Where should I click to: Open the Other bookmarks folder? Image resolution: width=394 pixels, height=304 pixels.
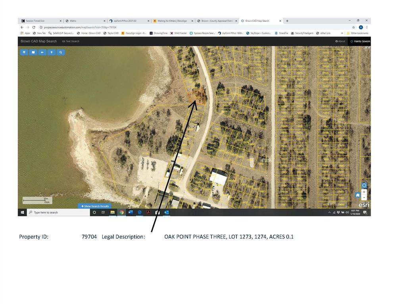[x=357, y=33]
